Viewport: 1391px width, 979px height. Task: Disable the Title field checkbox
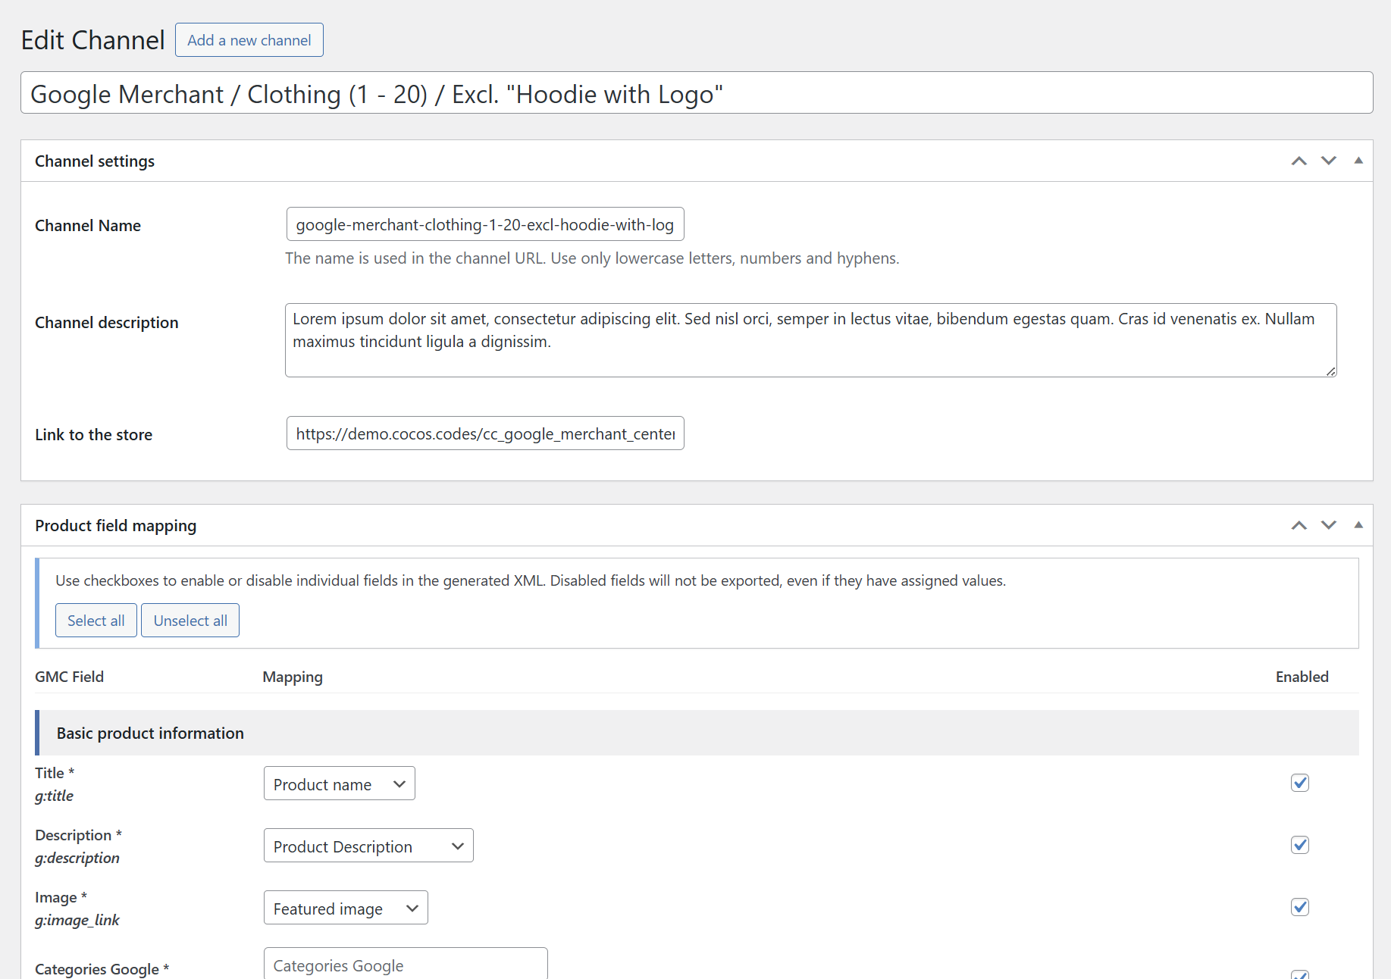[1299, 783]
